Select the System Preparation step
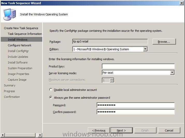Viewport: 185px width, 138px height. 20,68
